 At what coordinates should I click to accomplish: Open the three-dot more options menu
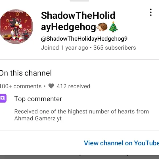151,12
